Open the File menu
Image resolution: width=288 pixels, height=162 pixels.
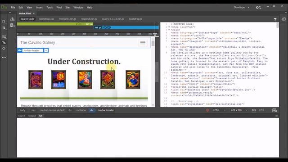[x=13, y=8]
